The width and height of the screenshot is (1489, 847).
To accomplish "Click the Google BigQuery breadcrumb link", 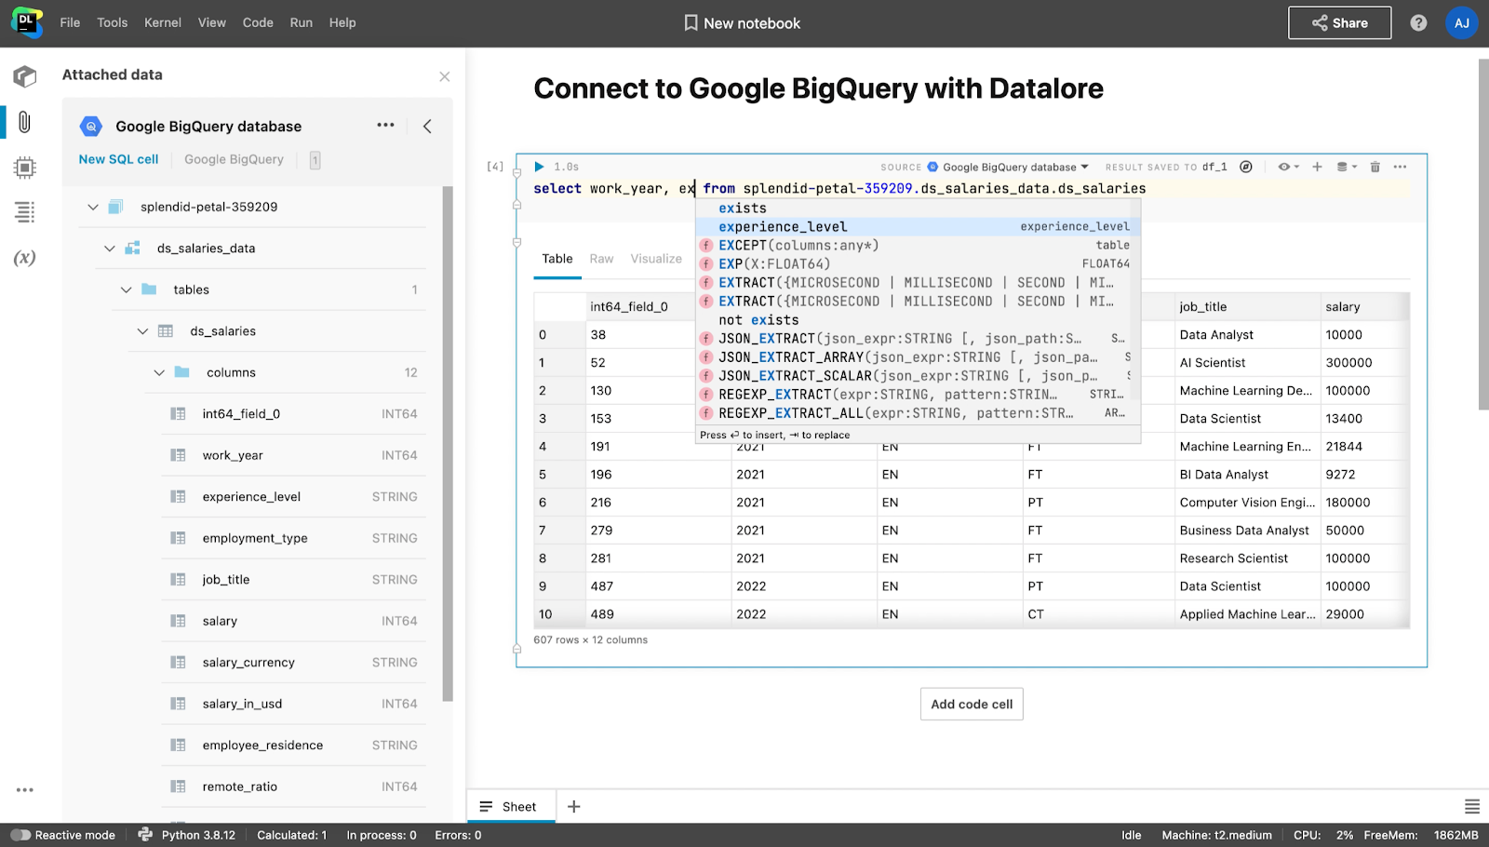I will coord(234,159).
